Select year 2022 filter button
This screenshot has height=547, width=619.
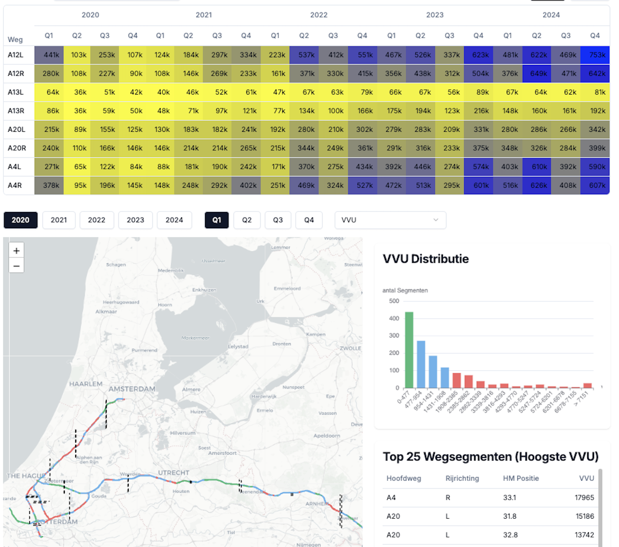click(x=97, y=220)
